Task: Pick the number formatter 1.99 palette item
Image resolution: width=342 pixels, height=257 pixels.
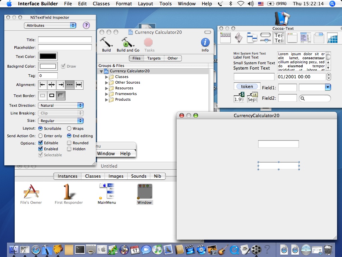Action: [x=239, y=97]
